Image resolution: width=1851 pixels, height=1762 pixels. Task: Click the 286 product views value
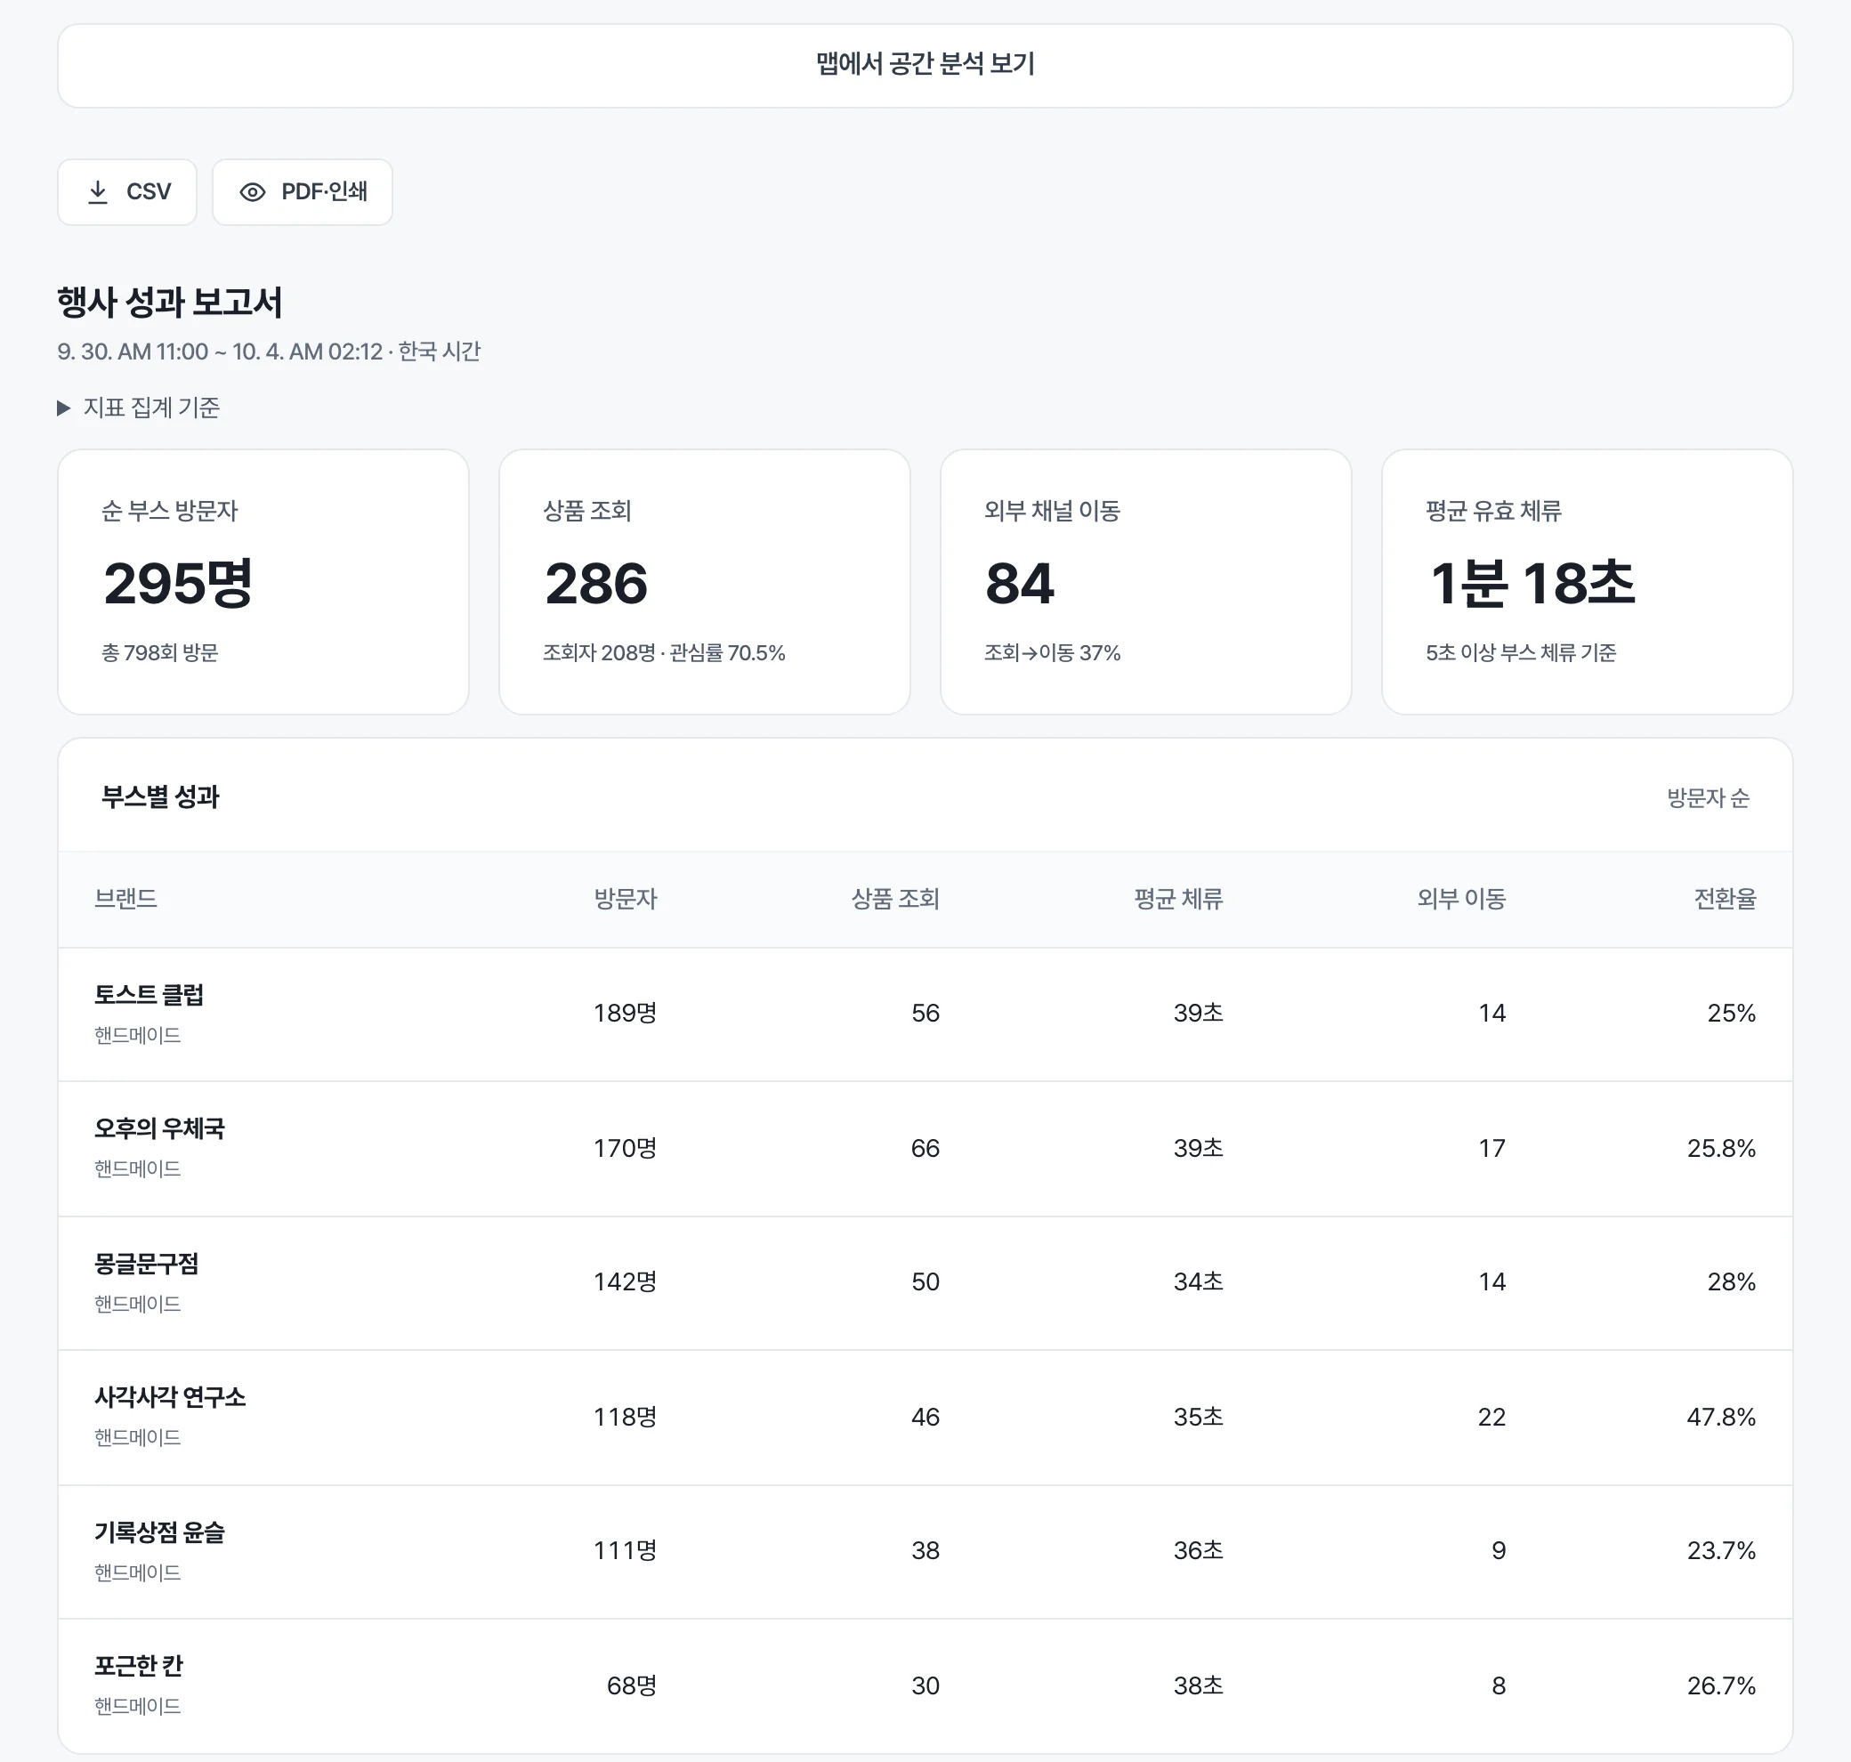click(596, 583)
